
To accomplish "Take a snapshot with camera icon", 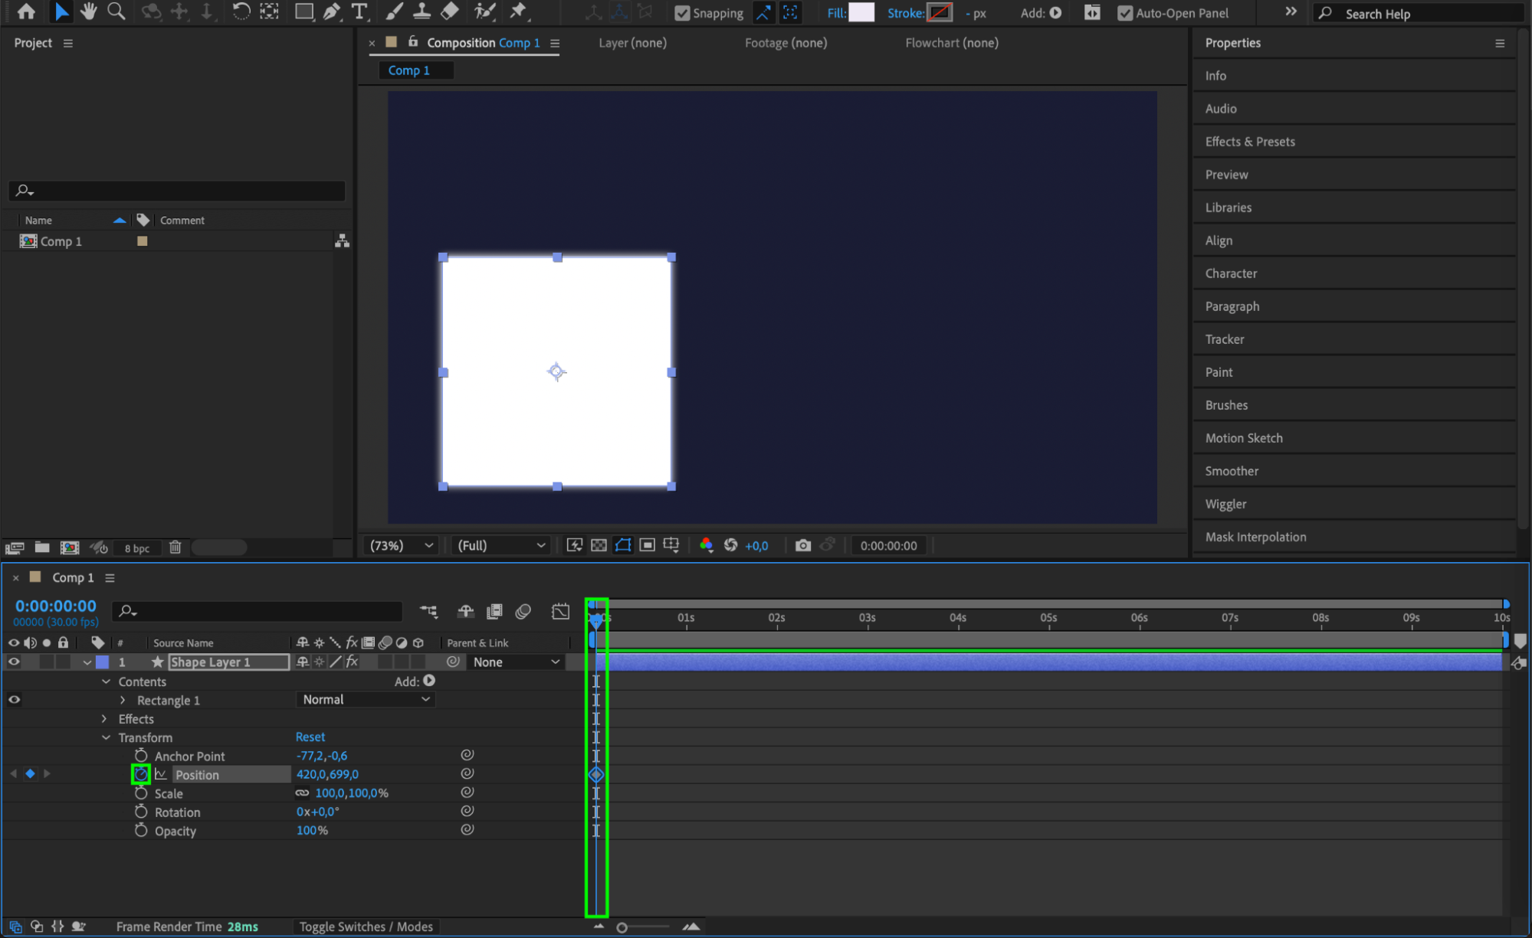I will [x=802, y=545].
